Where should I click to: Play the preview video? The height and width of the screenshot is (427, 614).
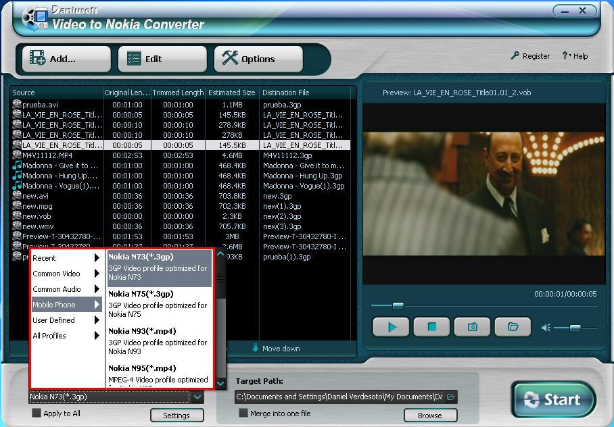click(x=392, y=327)
